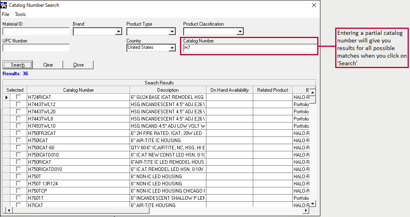The image size is (410, 217).
Task: Expand the Brand dropdown
Action: 118,32
